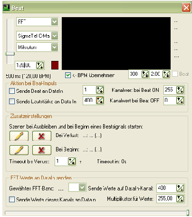Click spinner for Kanalwert bei Beat ON
192x217 pixels.
coord(180,90)
